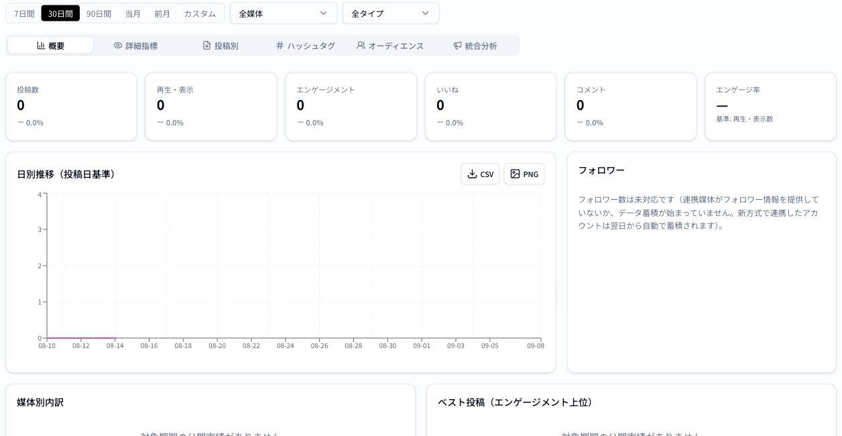Click the 媒体別内訳 heading
Viewport: 842px width, 436px height.
[40, 402]
